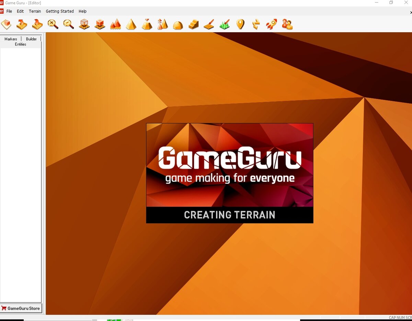Click the New Level toolbar icon
Screen dimensions: 412x321
tap(6, 24)
